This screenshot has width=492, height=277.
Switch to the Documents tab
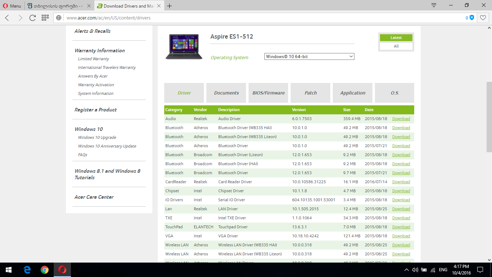pos(226,93)
